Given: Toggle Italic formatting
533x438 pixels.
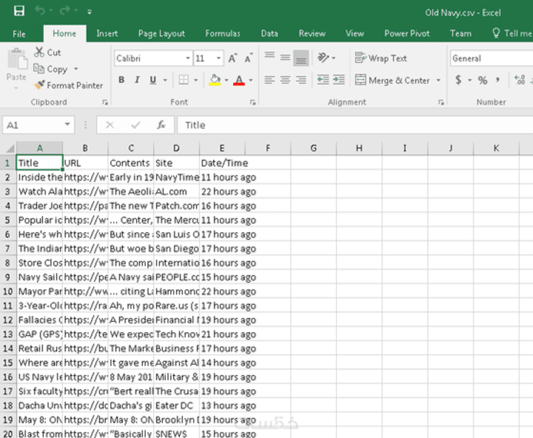Looking at the screenshot, I should coord(137,80).
